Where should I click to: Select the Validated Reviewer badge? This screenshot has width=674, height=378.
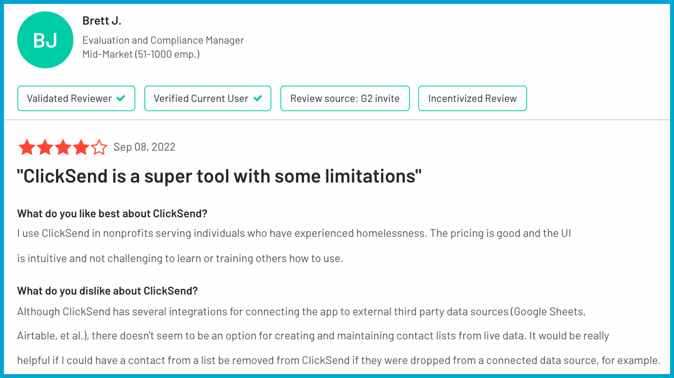76,99
